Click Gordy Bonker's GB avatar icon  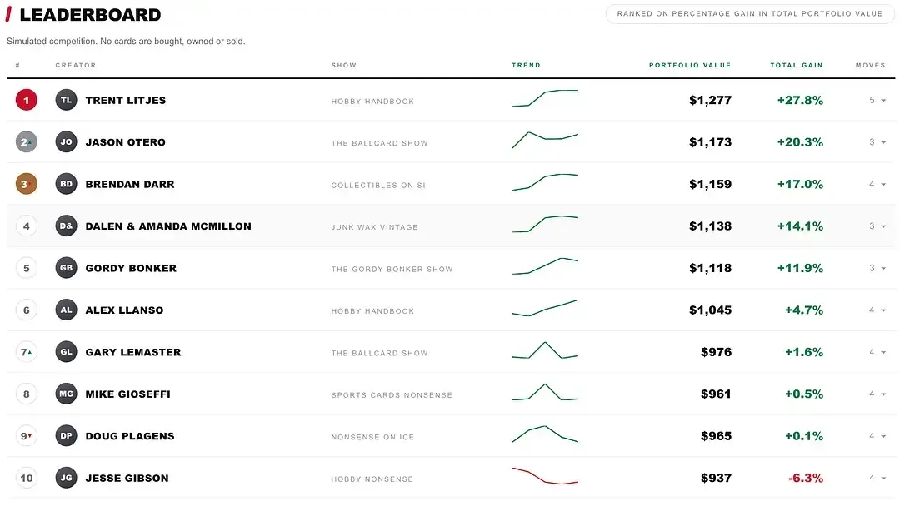coord(66,268)
